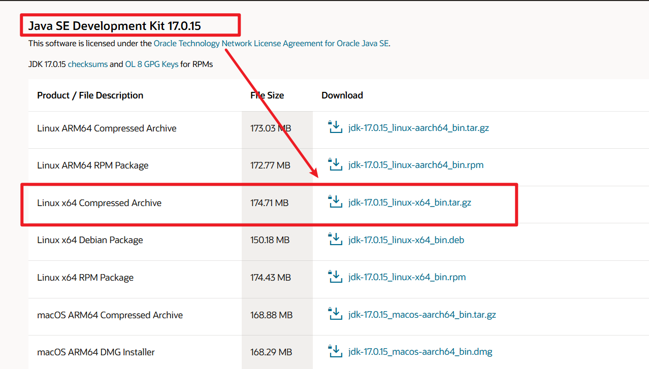Screen dimensions: 649x369
Task: Click Download column header
Action: point(342,95)
